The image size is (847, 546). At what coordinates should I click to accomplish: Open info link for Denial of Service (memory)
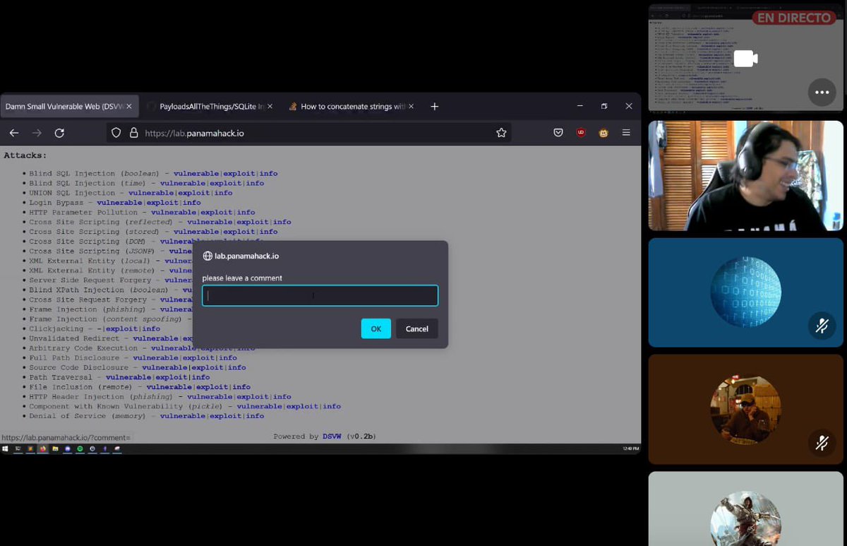tap(255, 416)
